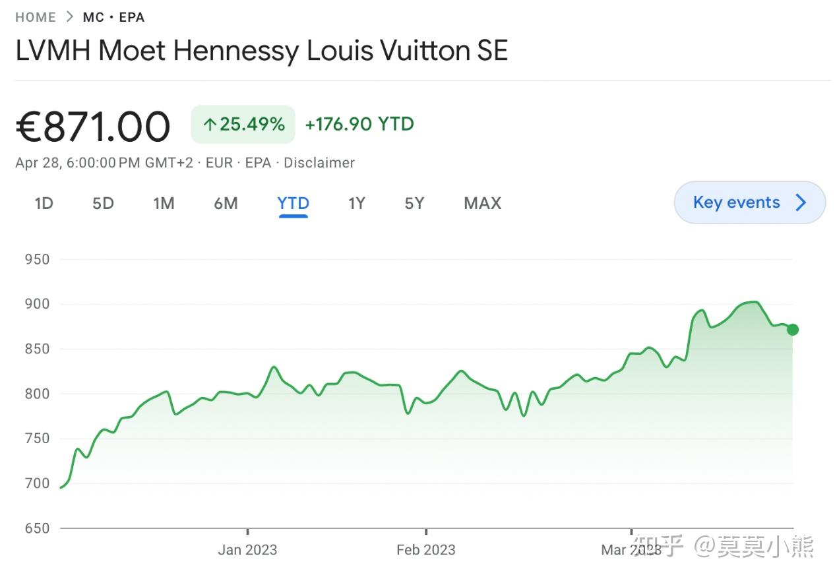The height and width of the screenshot is (579, 835).
Task: Select the MC · EPA breadcrumb entry
Action: pyautogui.click(x=113, y=16)
